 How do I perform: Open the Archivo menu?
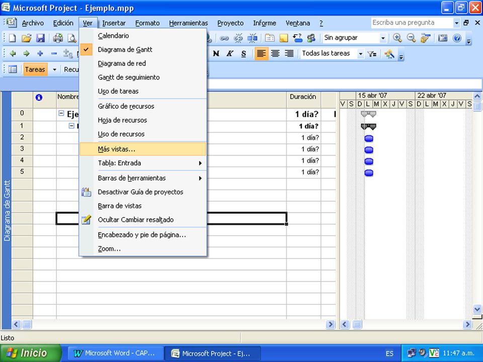(x=33, y=23)
